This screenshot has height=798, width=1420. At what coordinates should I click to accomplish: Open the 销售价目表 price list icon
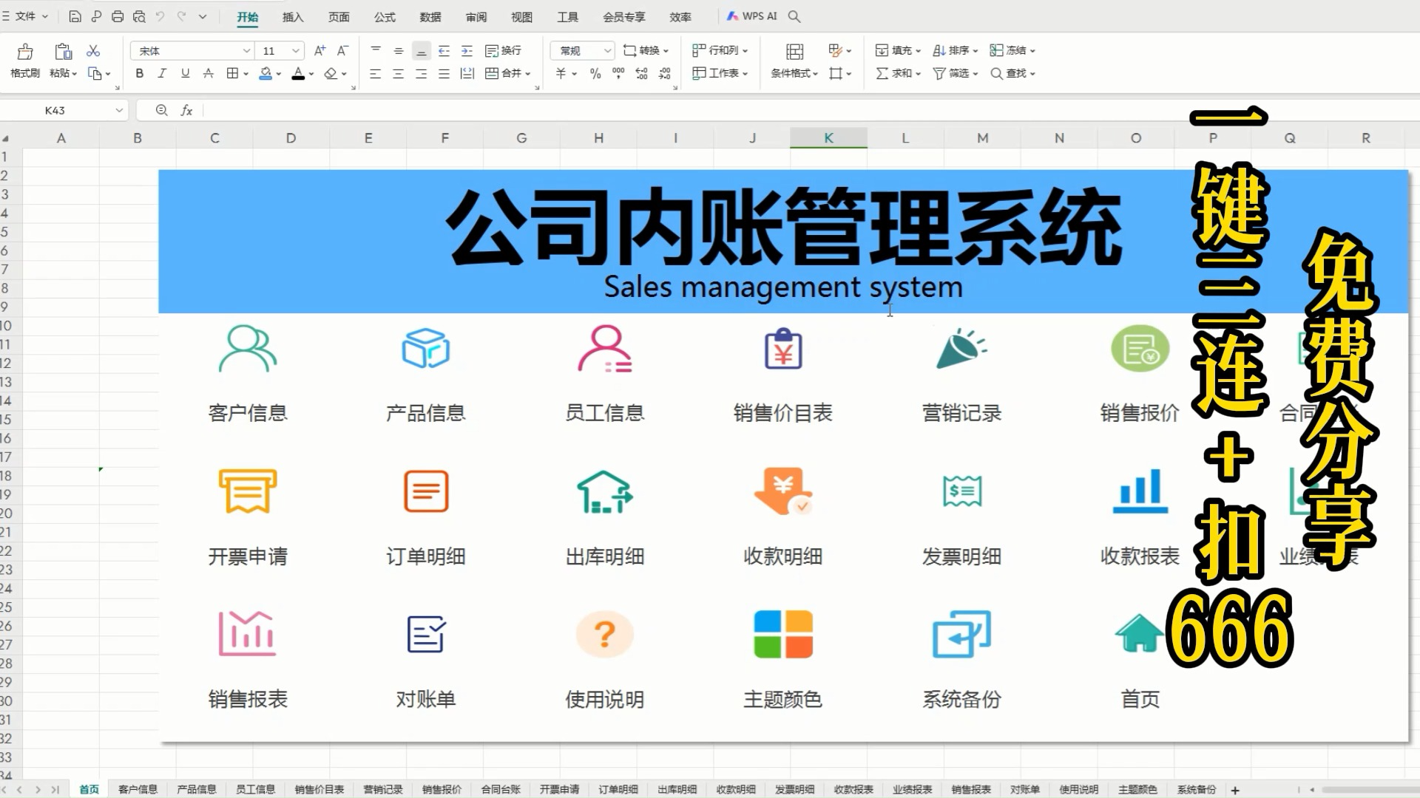tap(783, 348)
